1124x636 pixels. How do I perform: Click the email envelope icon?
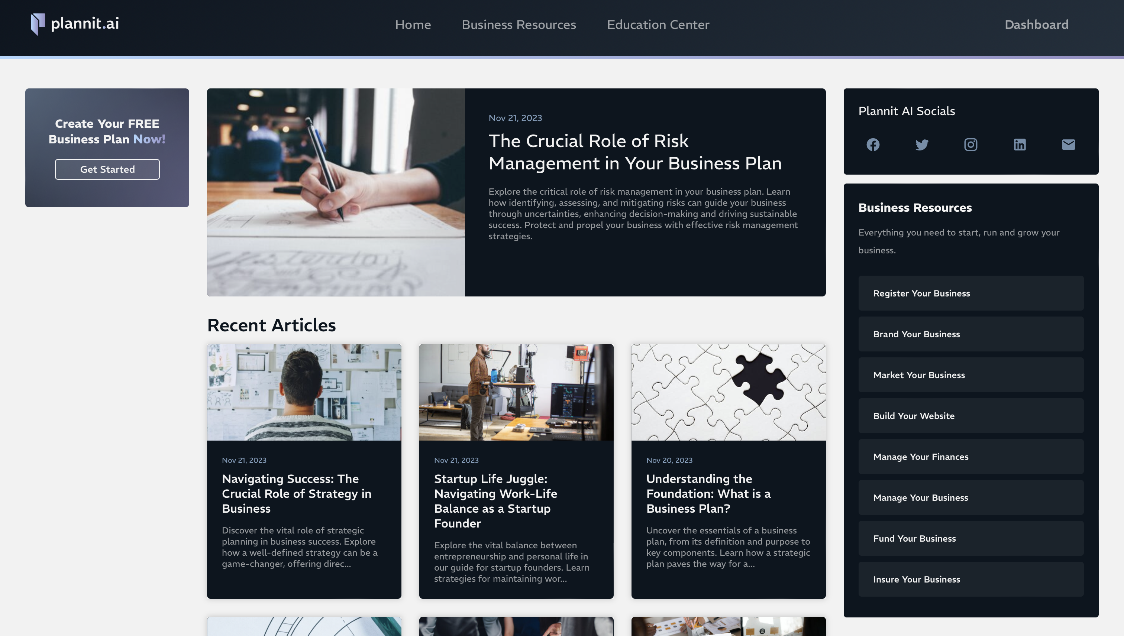click(x=1069, y=145)
